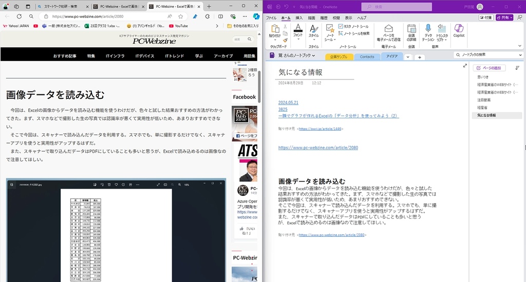Open the Contacts section tab
526x282 pixels.
(367, 57)
